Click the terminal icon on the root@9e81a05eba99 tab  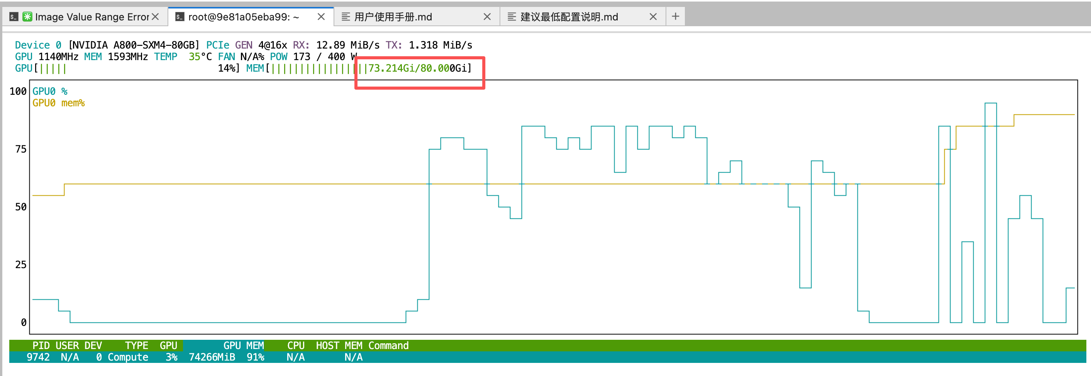(180, 17)
